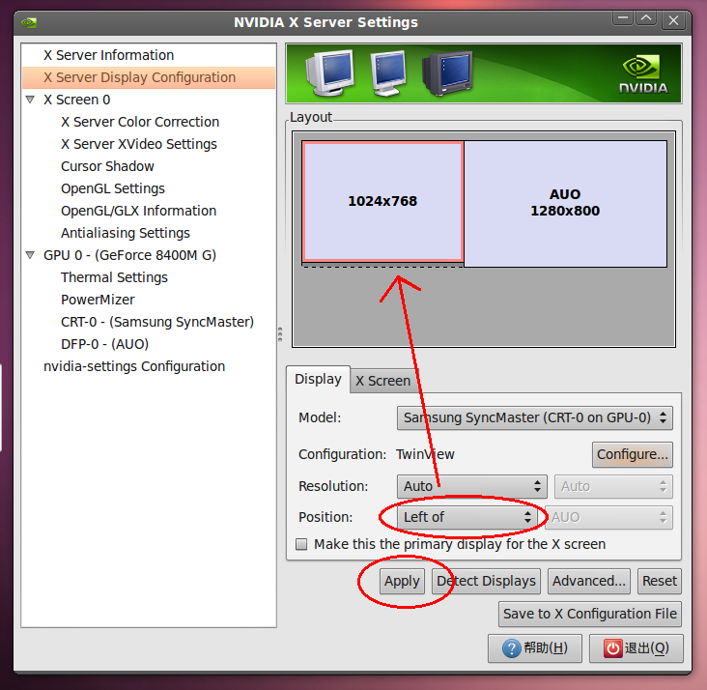The height and width of the screenshot is (690, 707).
Task: Click the red power icon on the 退出(Q) button
Action: [x=612, y=648]
